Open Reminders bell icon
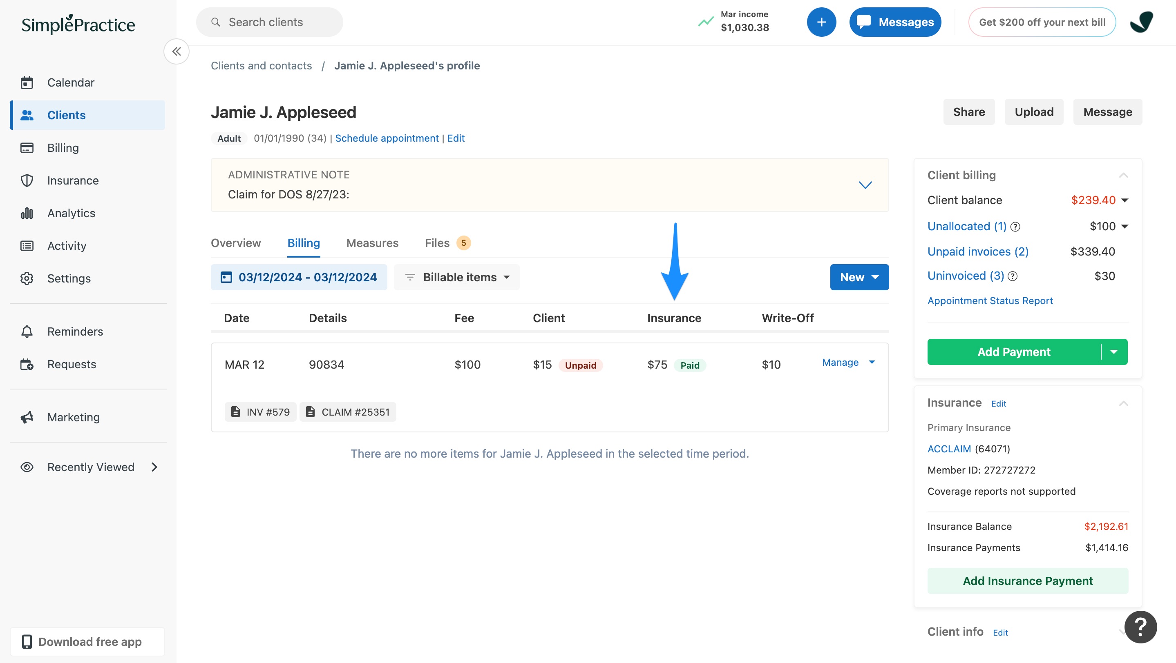This screenshot has height=663, width=1176. 27,331
